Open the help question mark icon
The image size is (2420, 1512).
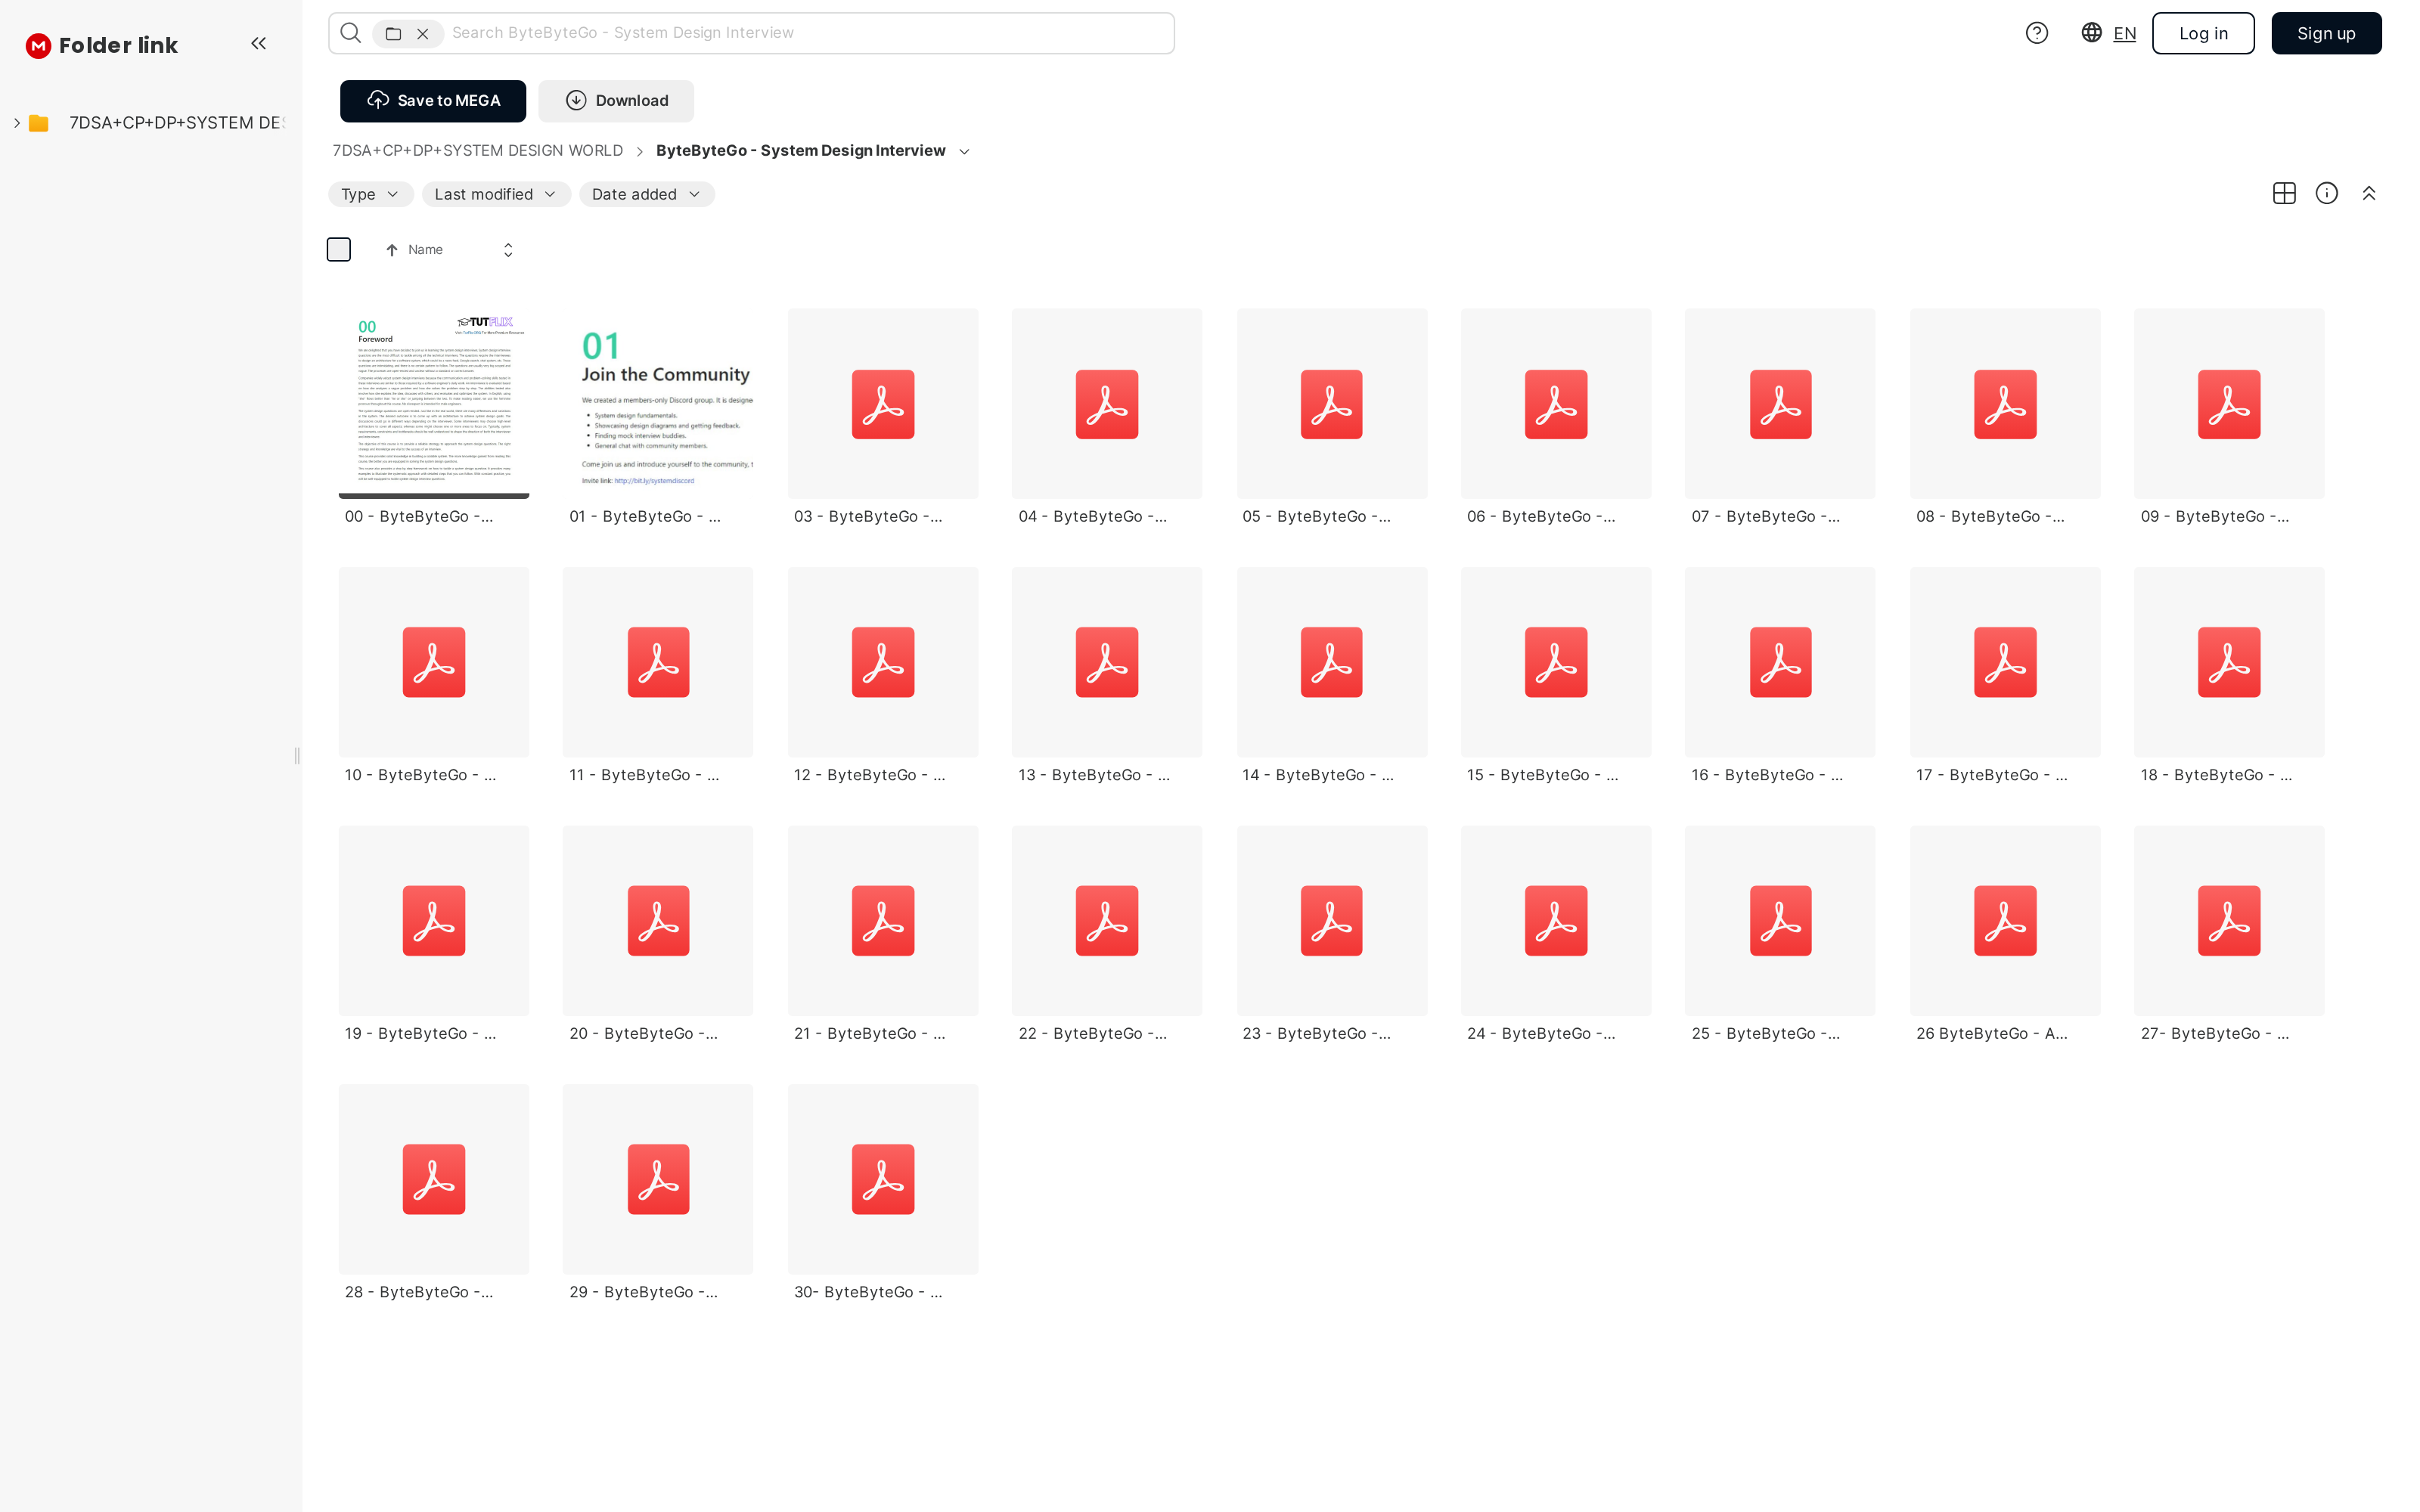point(2036,33)
